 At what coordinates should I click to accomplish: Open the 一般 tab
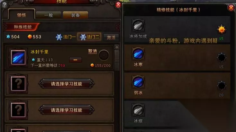49,15
